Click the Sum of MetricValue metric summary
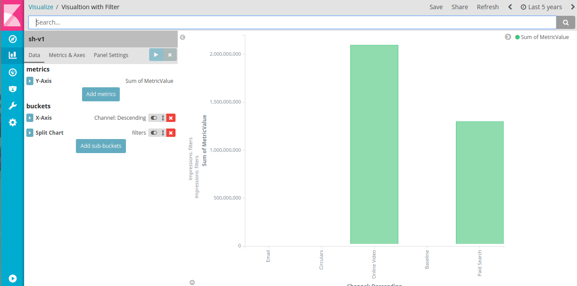The width and height of the screenshot is (577, 286). [x=149, y=81]
